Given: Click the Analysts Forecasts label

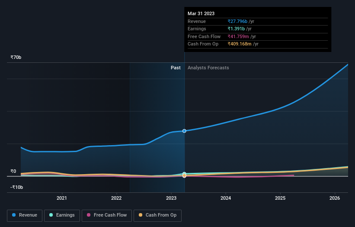Looking at the screenshot, I should (x=208, y=68).
